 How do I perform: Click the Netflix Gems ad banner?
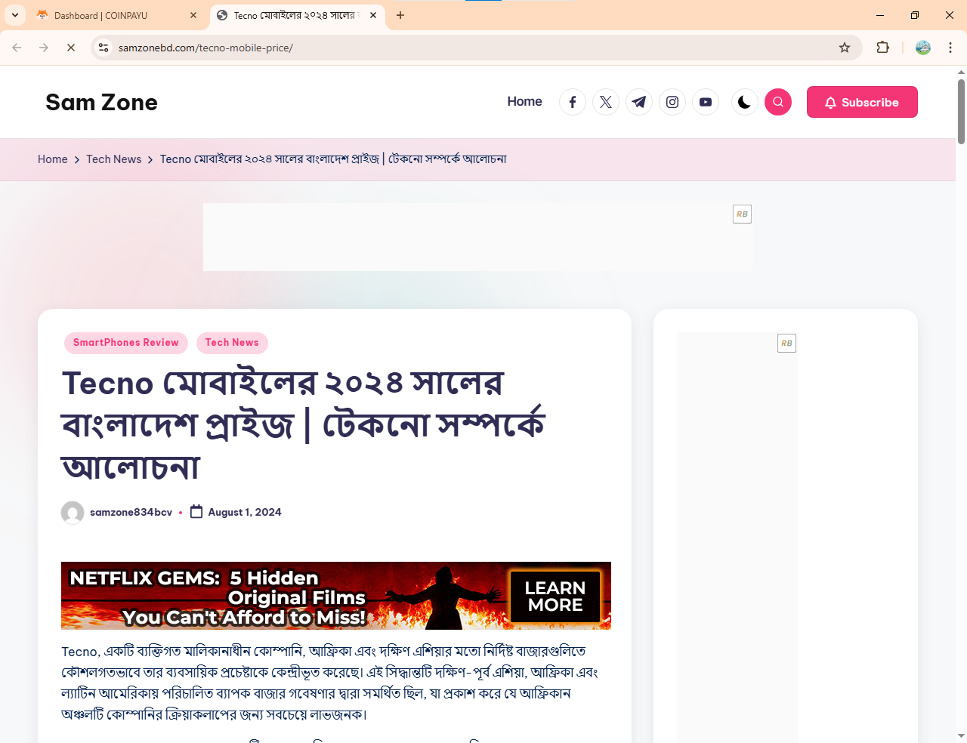[336, 596]
